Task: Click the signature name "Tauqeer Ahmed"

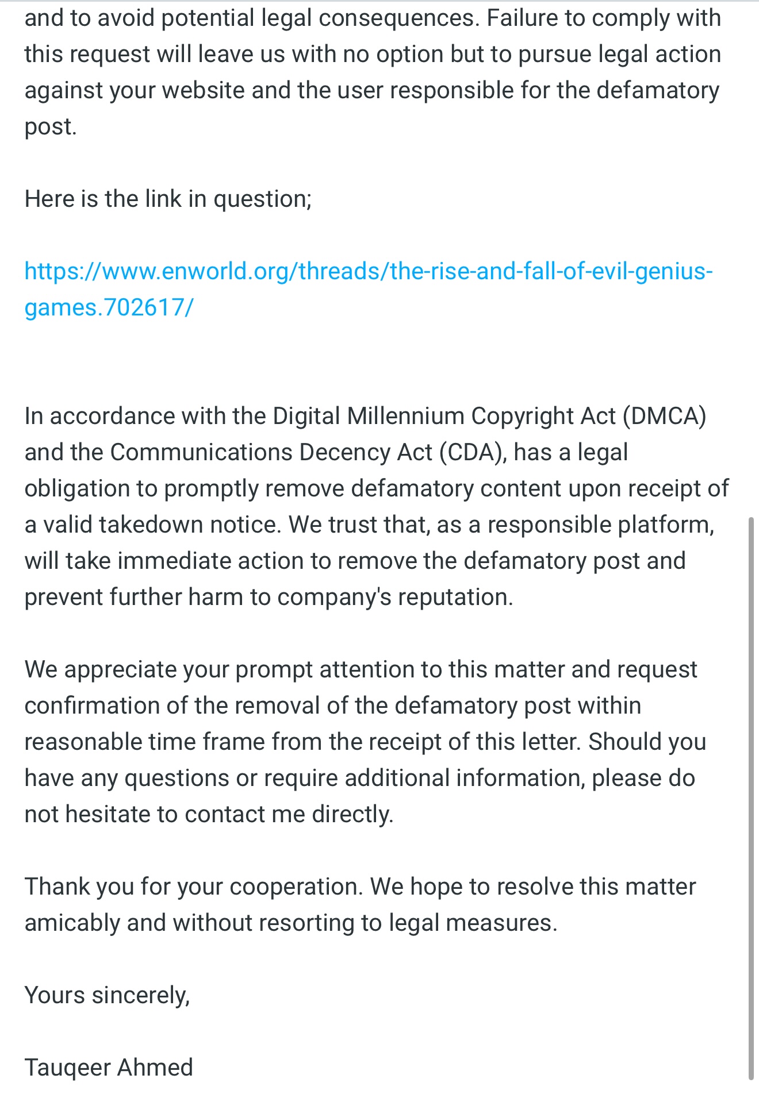Action: [x=109, y=1068]
